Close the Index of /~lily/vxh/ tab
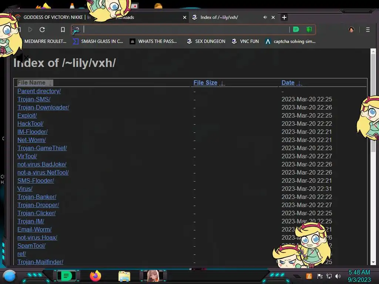The width and height of the screenshot is (379, 284). (x=273, y=17)
